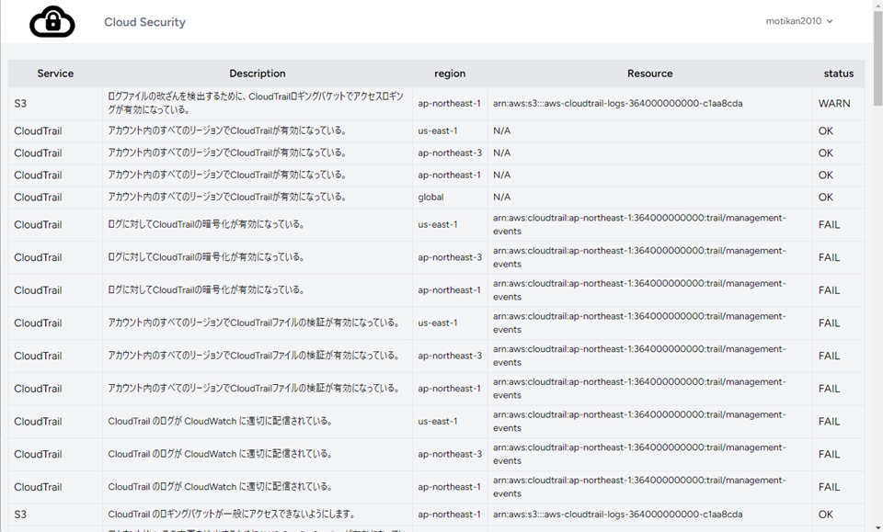The height and width of the screenshot is (532, 883).
Task: Click the status column header
Action: [x=839, y=74]
